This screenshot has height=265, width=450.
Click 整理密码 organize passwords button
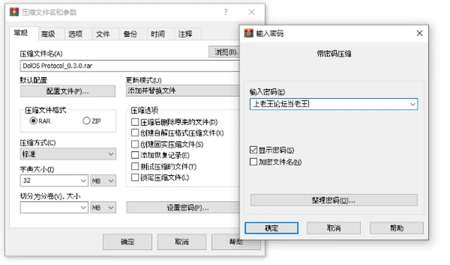click(x=334, y=200)
